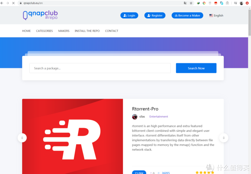Image resolution: width=251 pixels, height=174 pixels.
Task: Click the grey shield extension icon
Action: (210, 3)
